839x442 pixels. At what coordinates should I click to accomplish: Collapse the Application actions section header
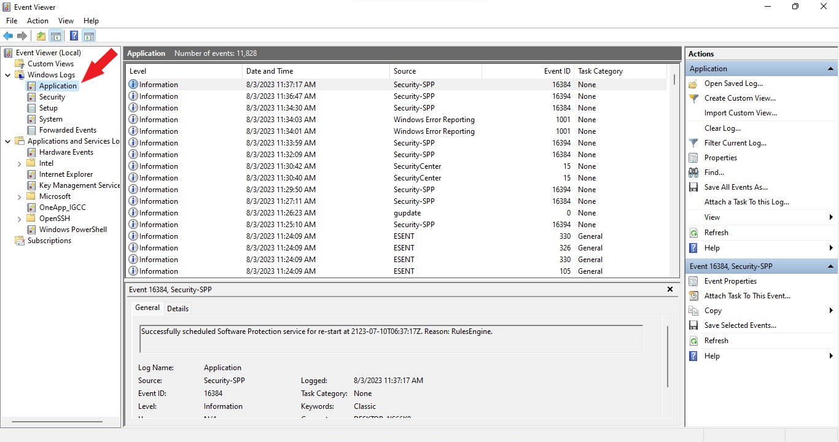pyautogui.click(x=830, y=69)
